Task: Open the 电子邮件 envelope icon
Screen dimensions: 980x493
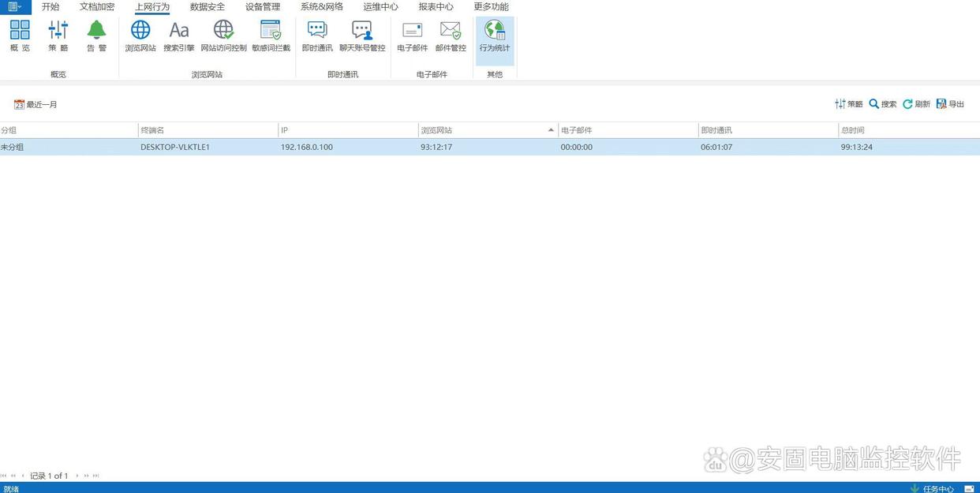Action: tap(412, 36)
